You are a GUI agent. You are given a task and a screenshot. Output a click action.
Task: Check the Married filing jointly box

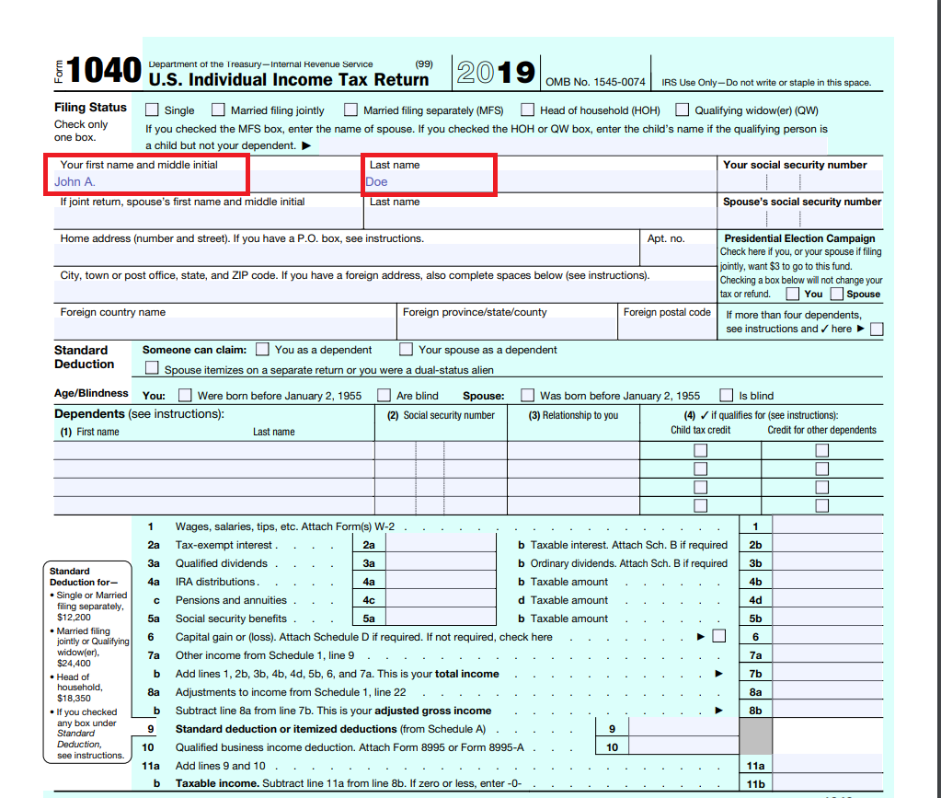(218, 110)
